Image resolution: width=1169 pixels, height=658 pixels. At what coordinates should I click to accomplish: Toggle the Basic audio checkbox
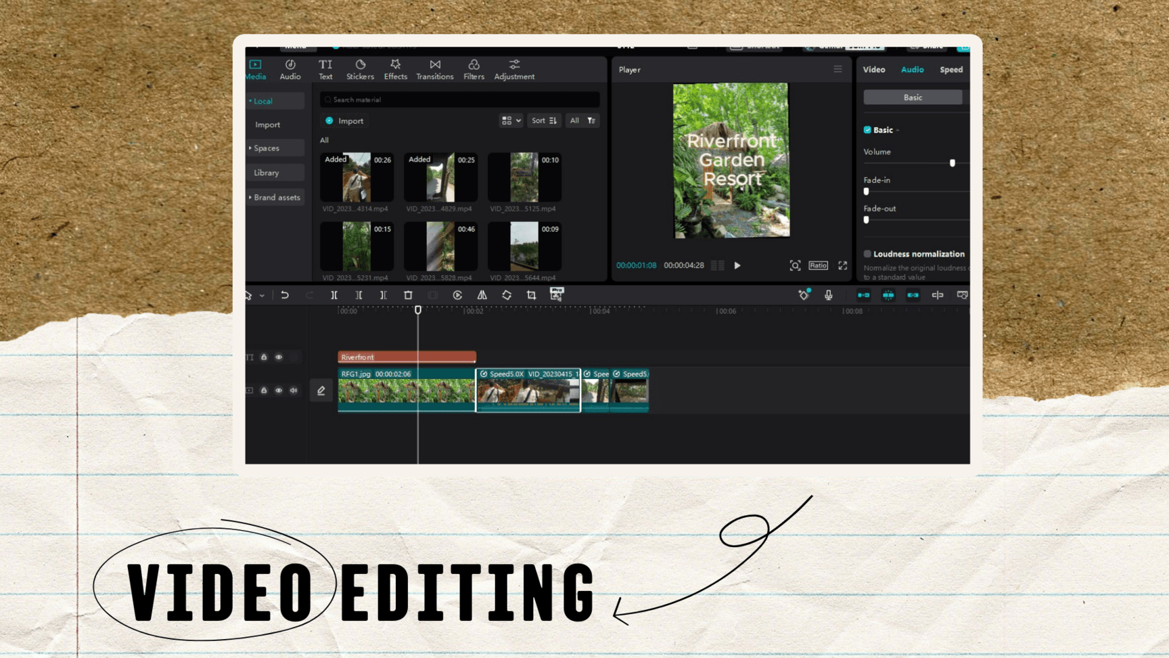(867, 130)
